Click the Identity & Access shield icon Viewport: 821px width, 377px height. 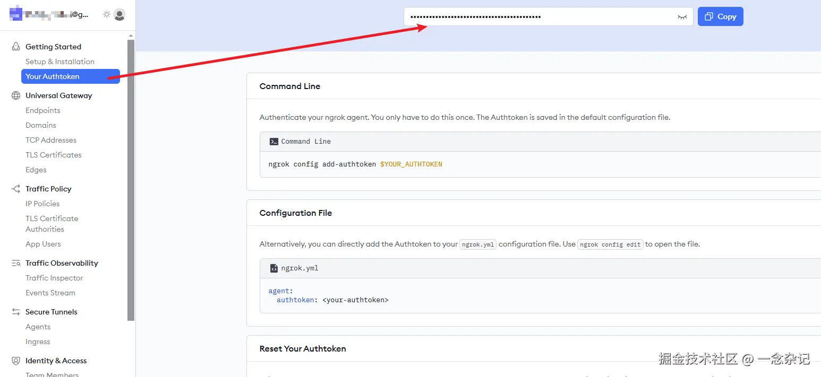(x=16, y=361)
